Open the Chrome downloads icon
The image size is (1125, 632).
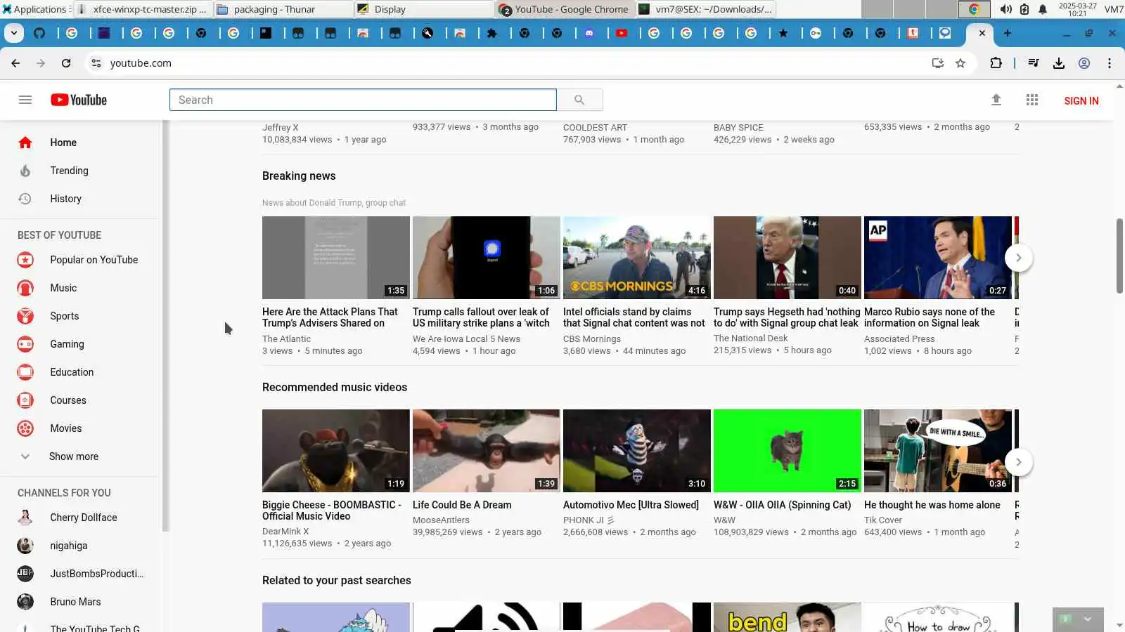[1059, 63]
